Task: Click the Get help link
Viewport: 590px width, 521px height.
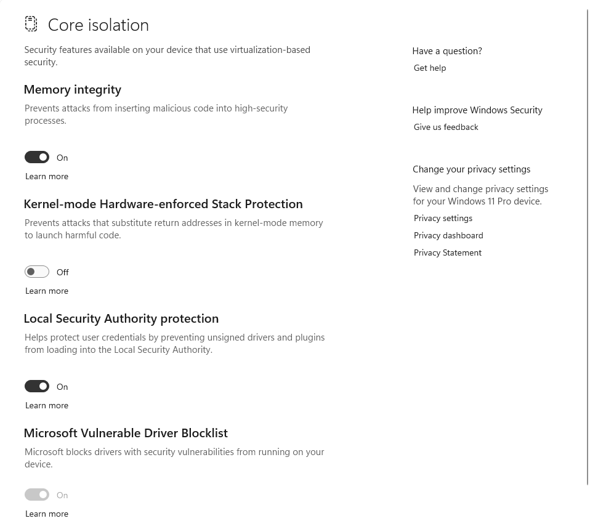Action: click(x=430, y=68)
